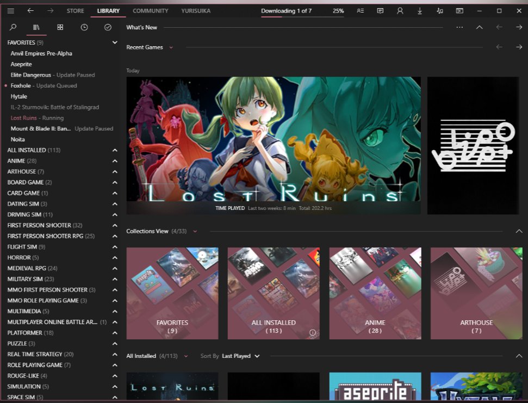Select the grid collections view icon
The height and width of the screenshot is (403, 528).
[60, 27]
